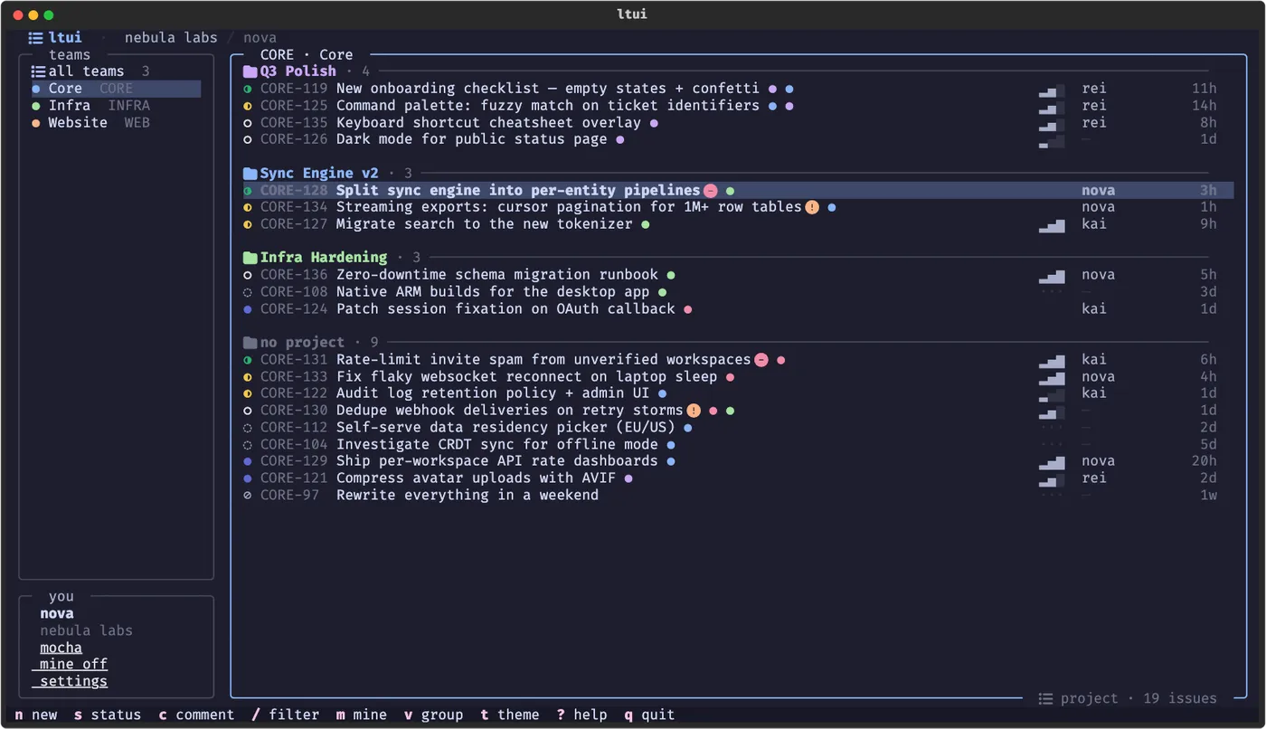Viewport: 1266px width, 729px height.
Task: Click priority bars icon on CORE-119
Action: (1052, 89)
